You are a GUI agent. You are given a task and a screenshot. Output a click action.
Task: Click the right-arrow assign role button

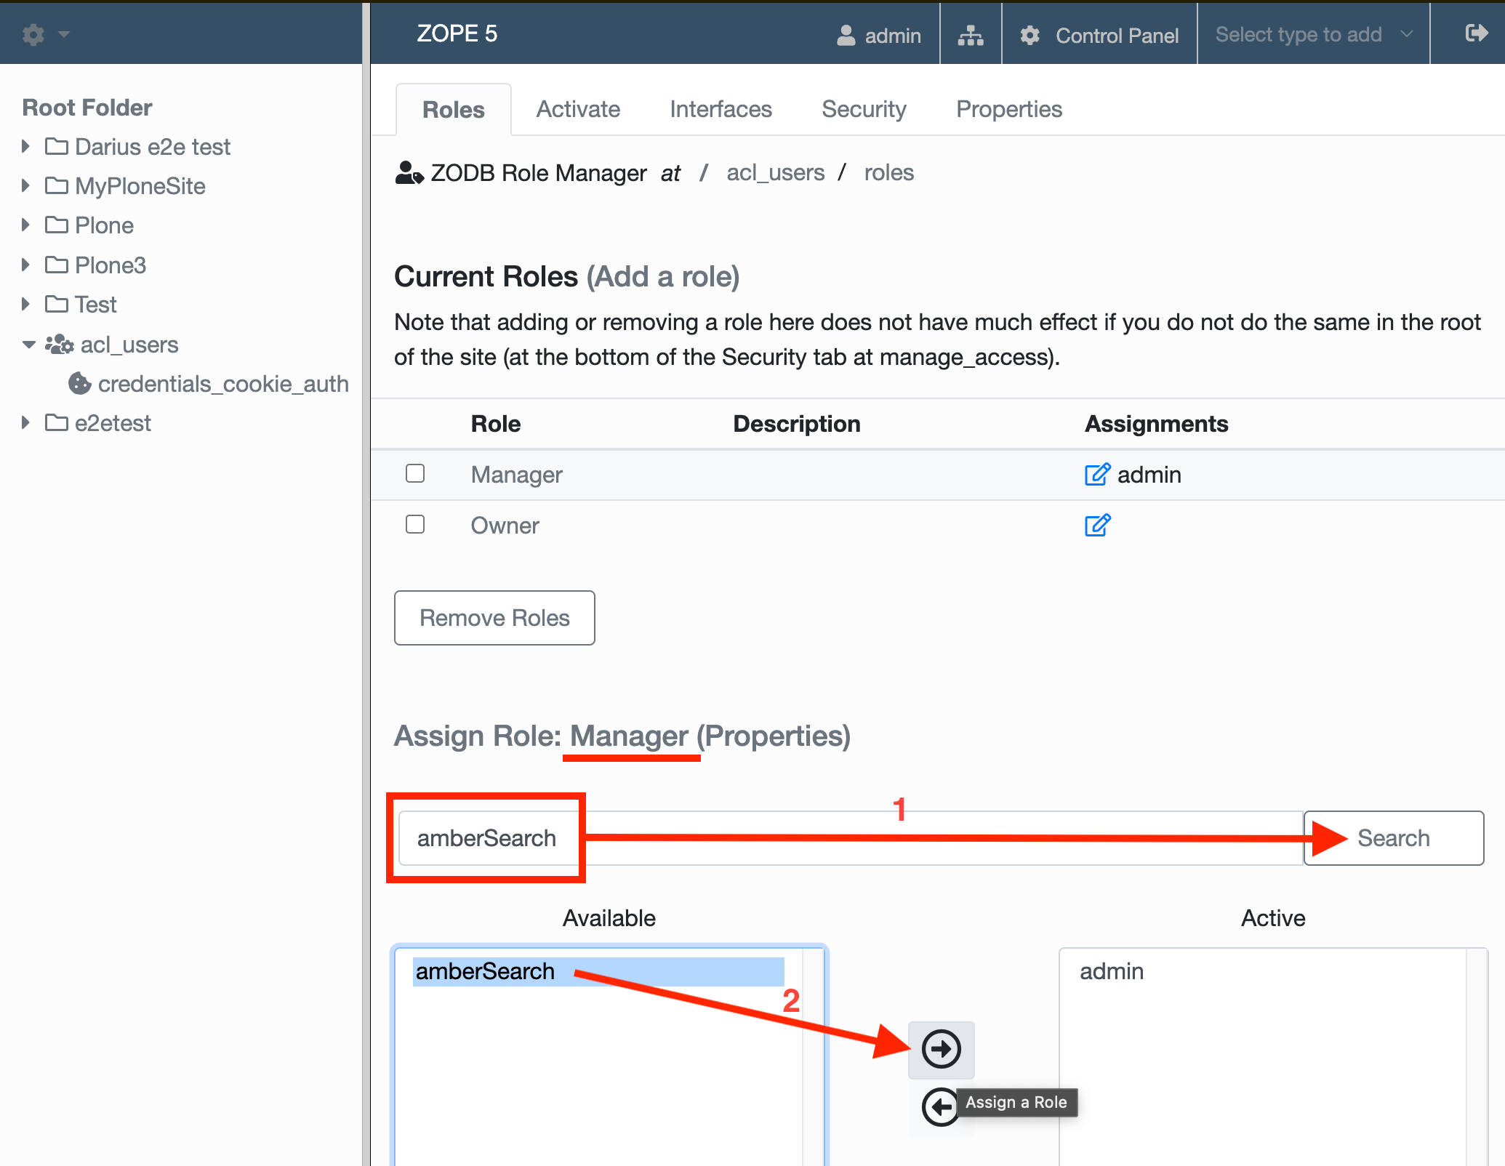pos(941,1049)
